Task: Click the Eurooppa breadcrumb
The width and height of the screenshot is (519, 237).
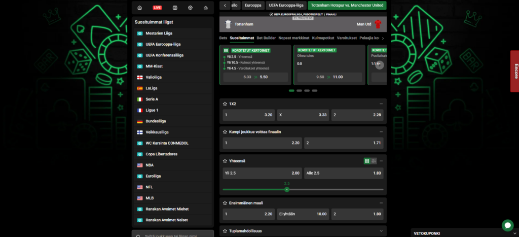Action: point(253,5)
